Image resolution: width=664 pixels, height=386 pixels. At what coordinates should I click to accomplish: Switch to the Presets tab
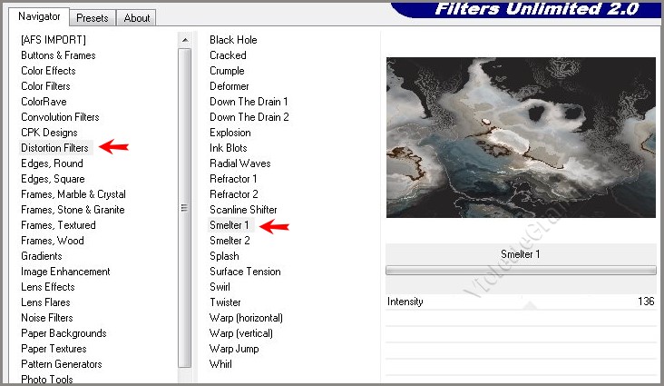(93, 17)
